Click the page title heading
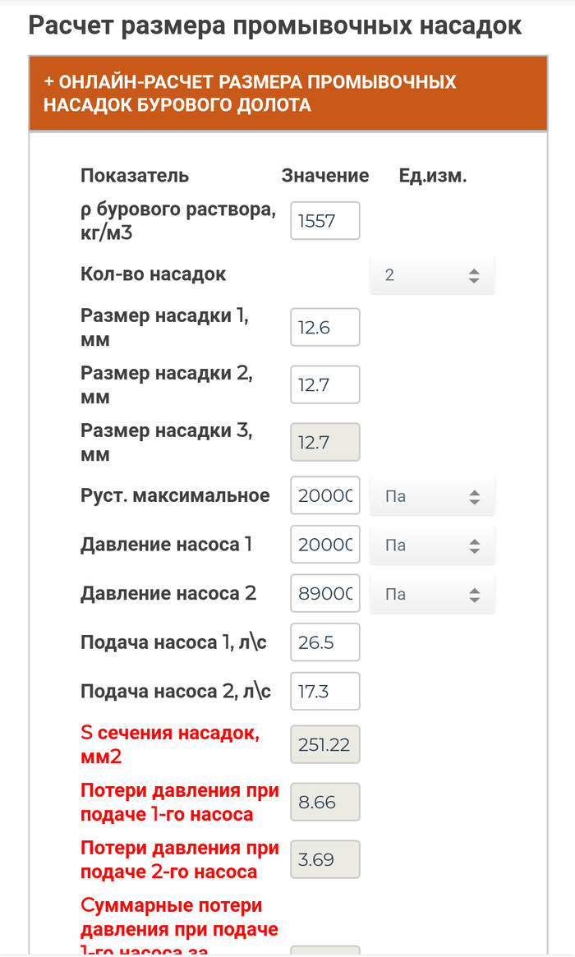The width and height of the screenshot is (575, 957). pyautogui.click(x=275, y=25)
